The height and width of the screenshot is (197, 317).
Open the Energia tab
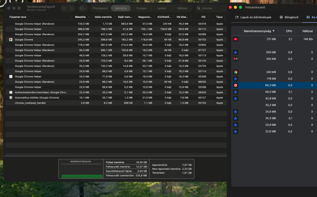point(141,8)
